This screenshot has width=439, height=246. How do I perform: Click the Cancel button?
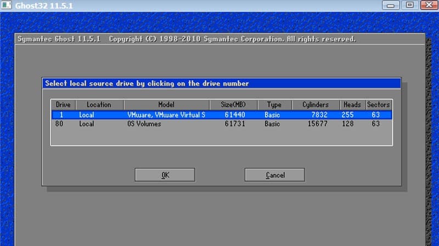(x=275, y=175)
